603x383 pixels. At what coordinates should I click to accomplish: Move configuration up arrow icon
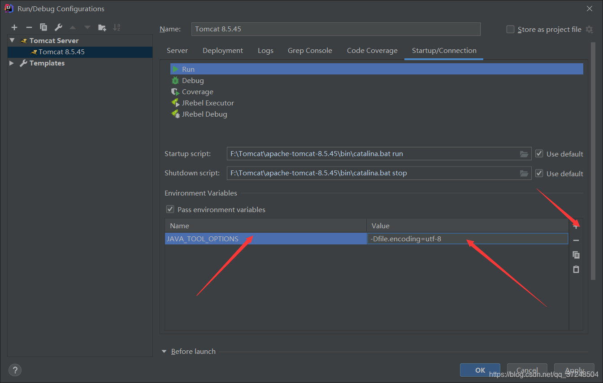73,27
